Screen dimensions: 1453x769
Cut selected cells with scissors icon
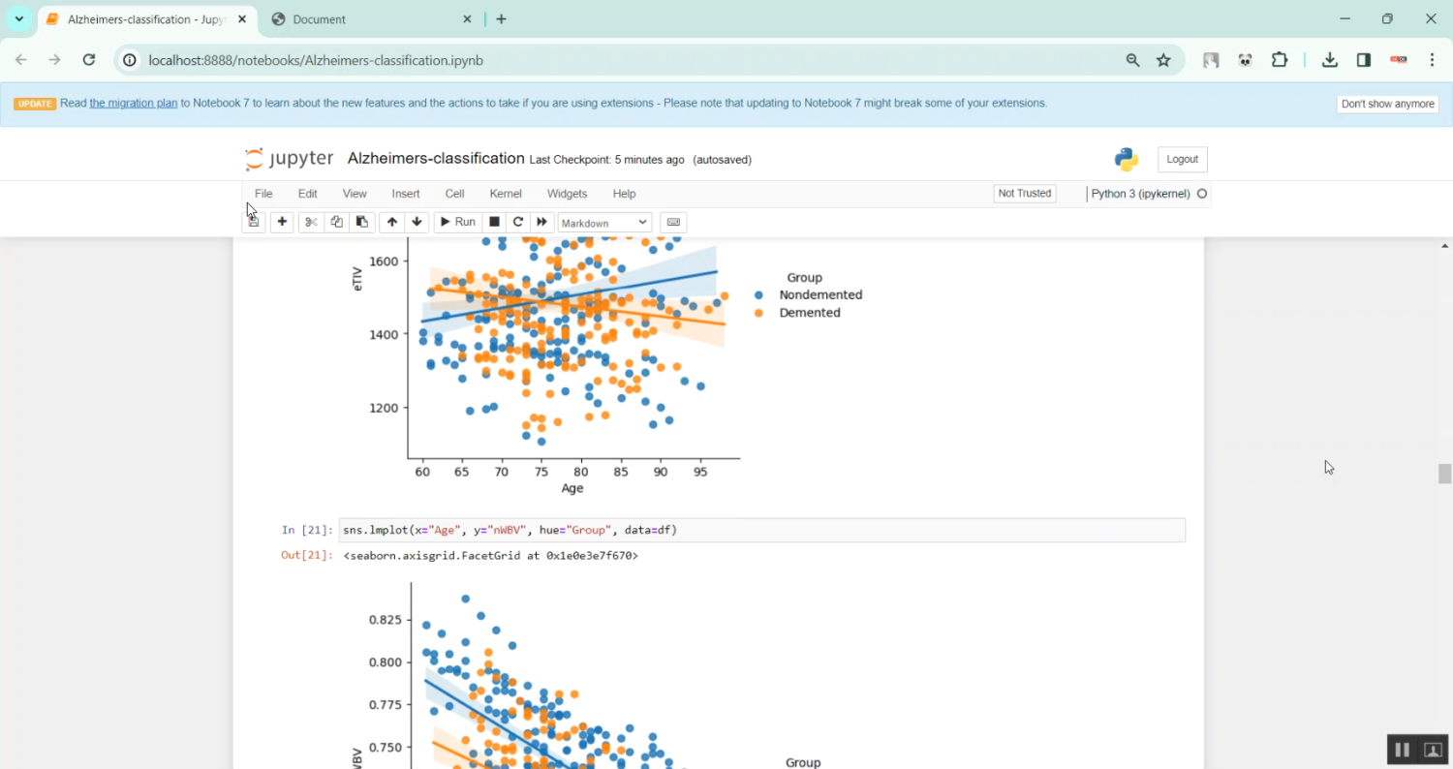point(311,222)
